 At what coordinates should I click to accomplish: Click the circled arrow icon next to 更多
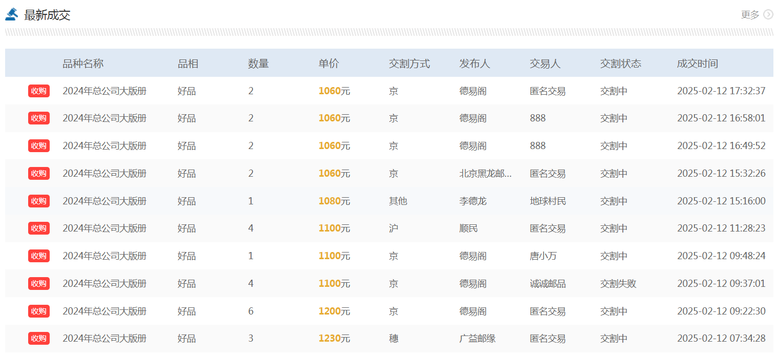coord(768,14)
